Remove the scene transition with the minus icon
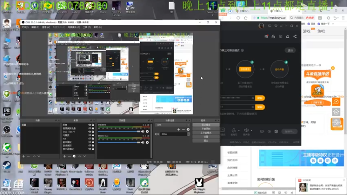347x195 pixels. coord(183,129)
